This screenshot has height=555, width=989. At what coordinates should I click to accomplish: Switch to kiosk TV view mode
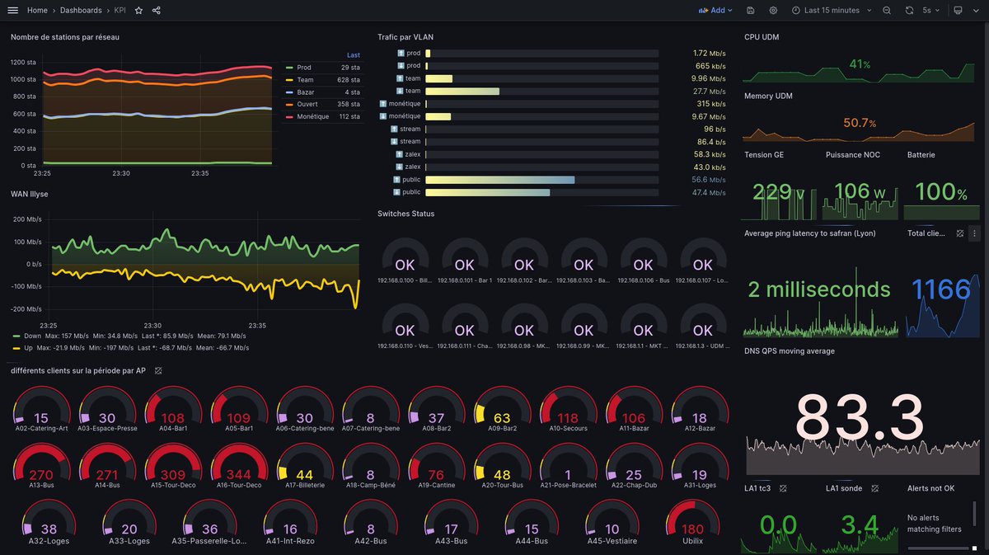tap(958, 11)
